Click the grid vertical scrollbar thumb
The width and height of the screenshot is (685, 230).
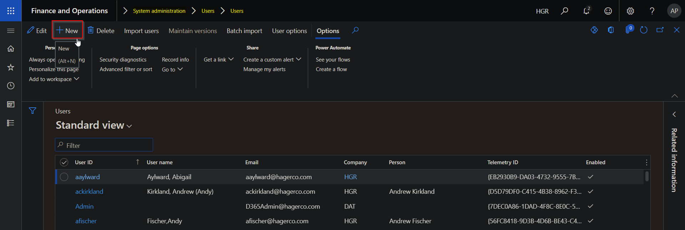point(647,176)
